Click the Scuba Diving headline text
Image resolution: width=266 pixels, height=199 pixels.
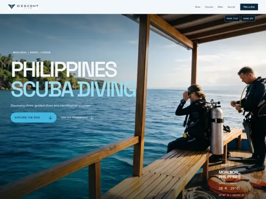74,89
